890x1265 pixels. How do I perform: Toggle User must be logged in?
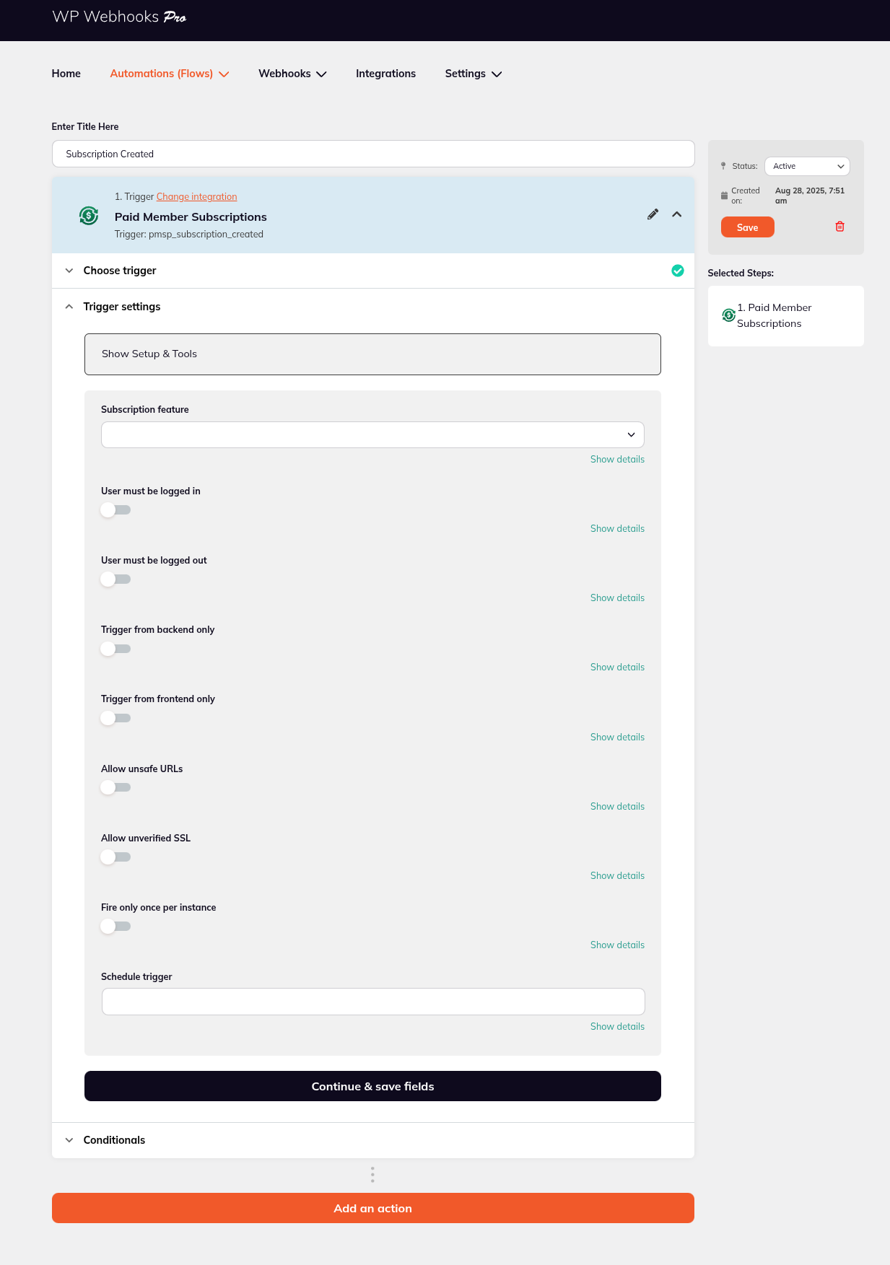pos(115,510)
